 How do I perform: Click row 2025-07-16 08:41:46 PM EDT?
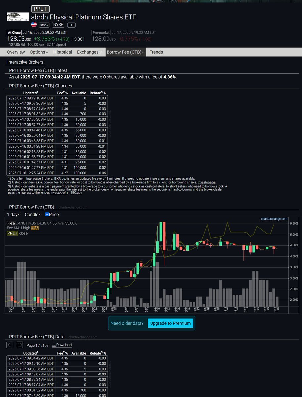tap(57, 130)
